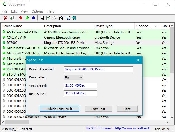
Task: Close Speed Test dialog via title X
Action: pyautogui.click(x=138, y=60)
